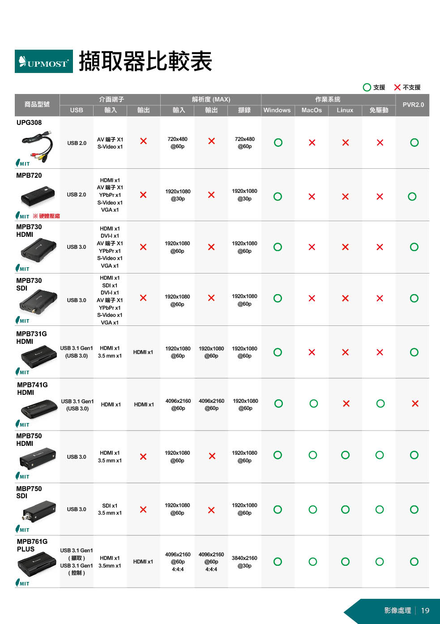Click the page title 擷取器比較表
Image resolution: width=440 pixels, height=624 pixels.
coord(145,61)
